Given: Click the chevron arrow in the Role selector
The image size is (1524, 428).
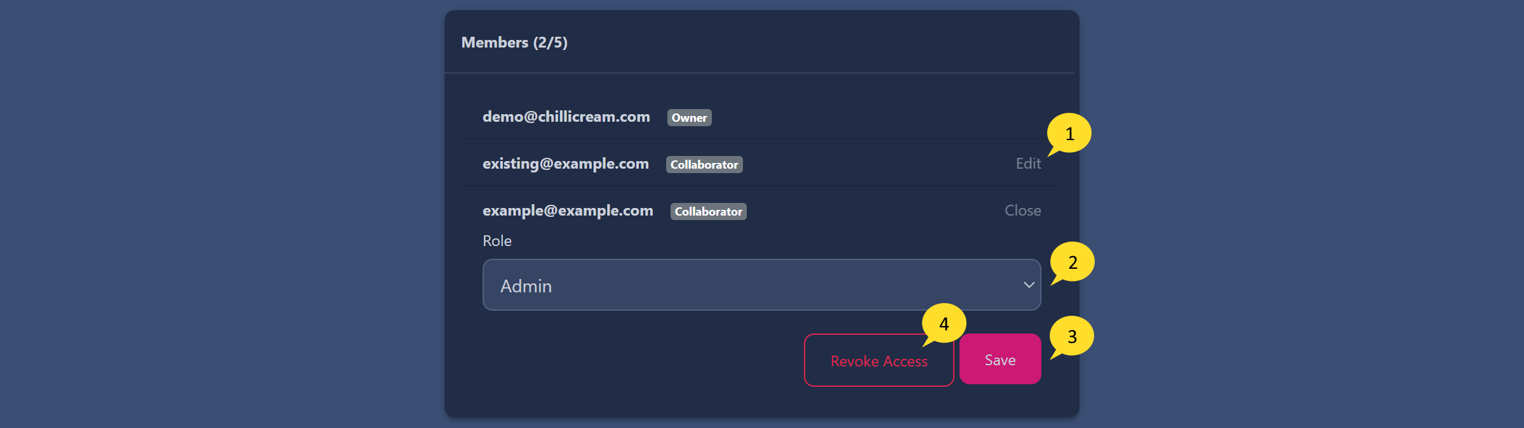Looking at the screenshot, I should 1029,285.
